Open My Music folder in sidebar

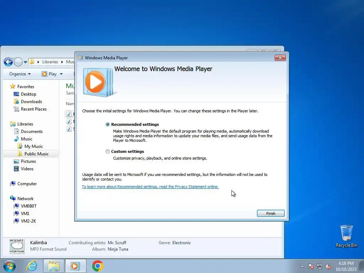[x=34, y=146]
